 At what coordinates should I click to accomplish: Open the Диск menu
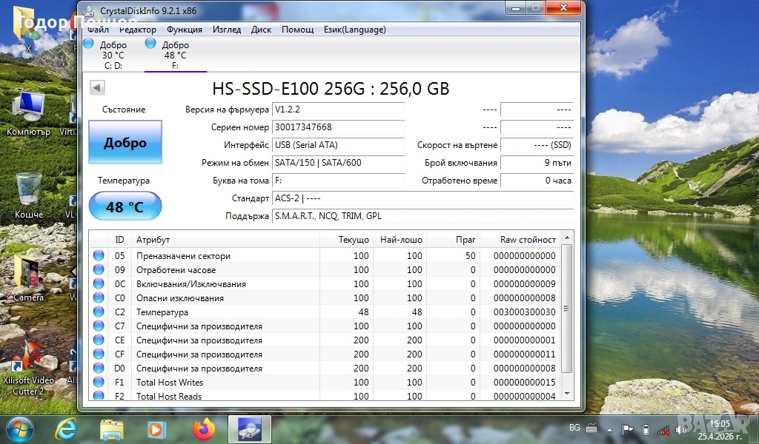click(x=261, y=30)
